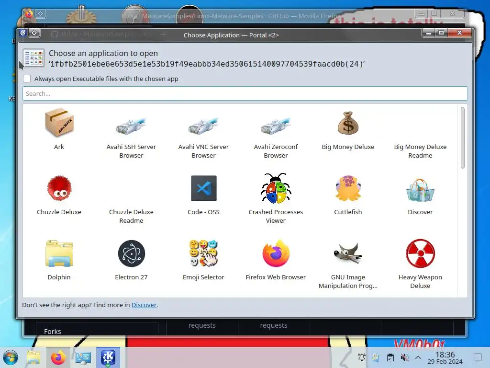490x368 pixels.
Task: Open Windows-style Start menu button
Action: (11, 357)
